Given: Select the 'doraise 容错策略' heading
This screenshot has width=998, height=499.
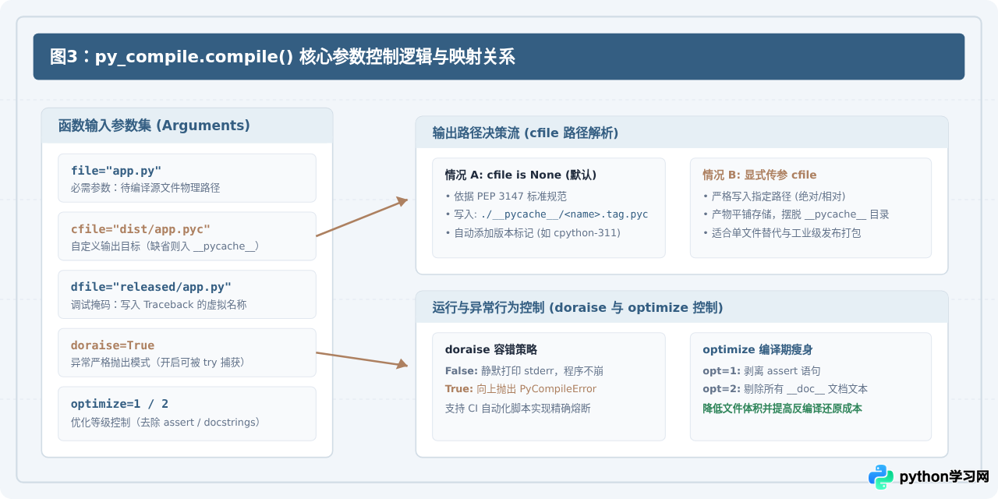Looking at the screenshot, I should [491, 349].
